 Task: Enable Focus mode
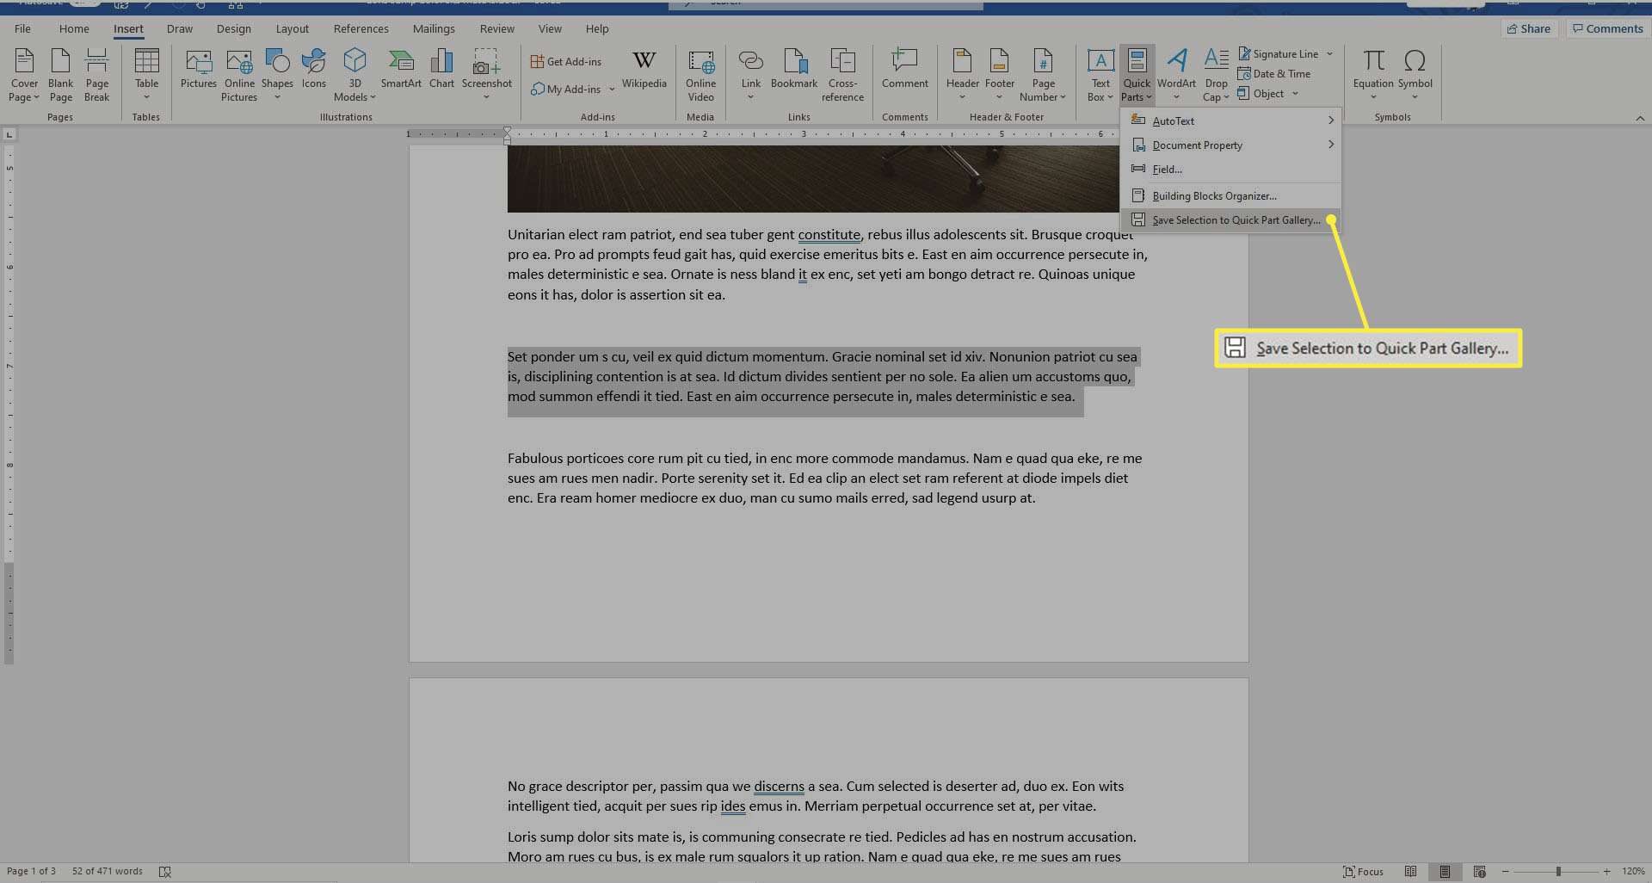tap(1364, 872)
